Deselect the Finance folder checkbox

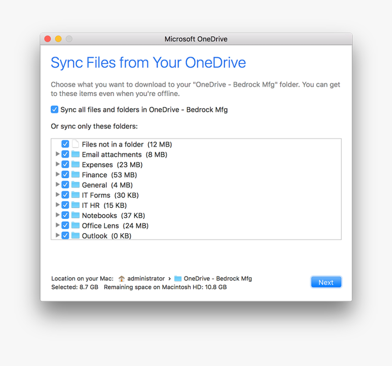pos(65,174)
